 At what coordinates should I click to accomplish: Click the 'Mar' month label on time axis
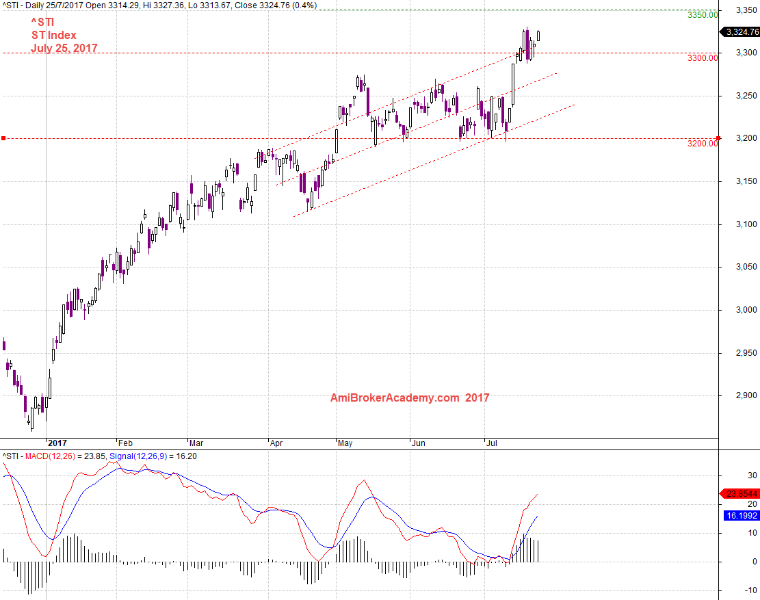point(196,443)
